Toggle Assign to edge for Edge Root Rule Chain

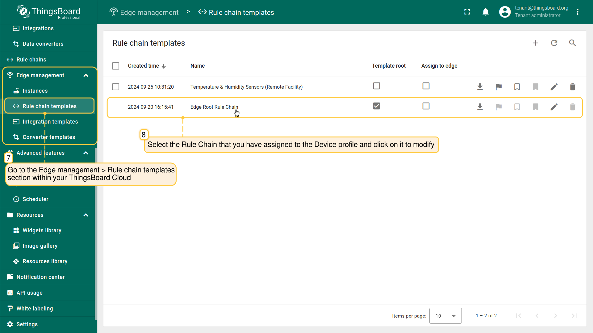click(426, 106)
